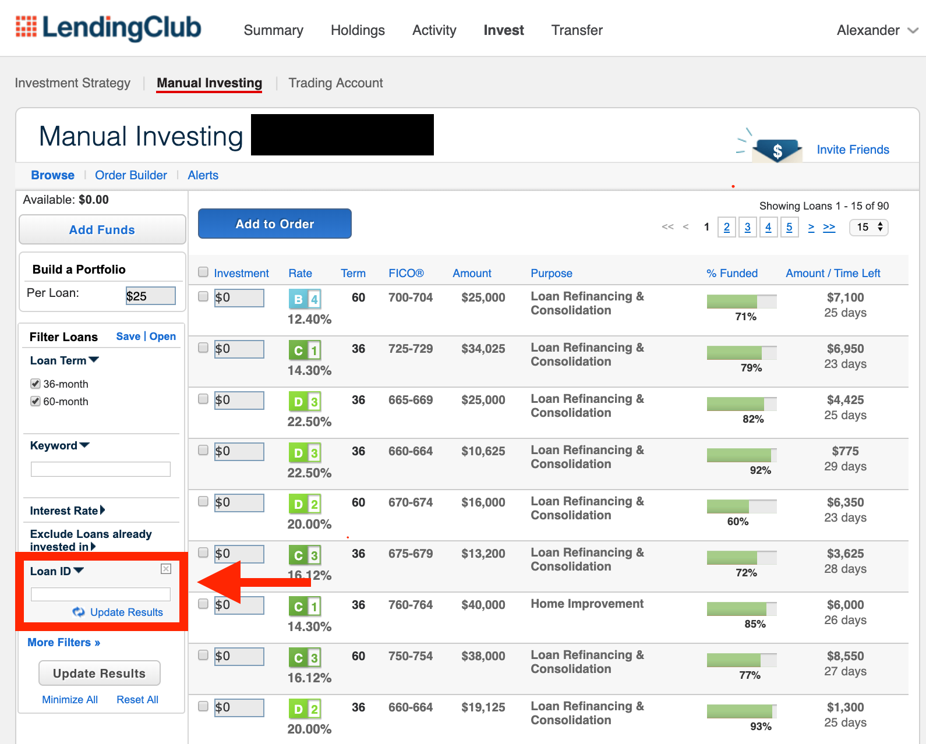The image size is (926, 744).
Task: Toggle the select-all Investment checkbox in header
Action: point(203,272)
